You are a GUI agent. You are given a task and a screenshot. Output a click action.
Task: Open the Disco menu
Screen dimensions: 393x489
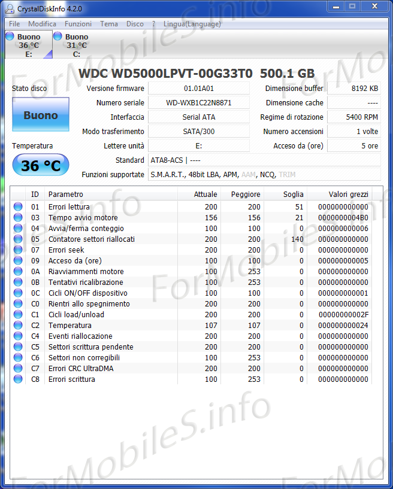(135, 24)
